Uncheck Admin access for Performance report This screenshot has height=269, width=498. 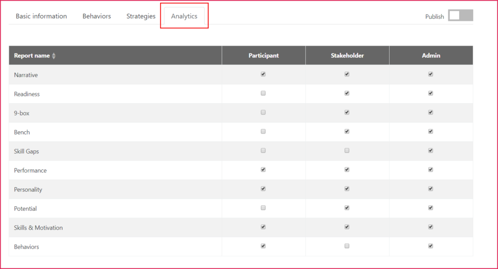pos(430,170)
